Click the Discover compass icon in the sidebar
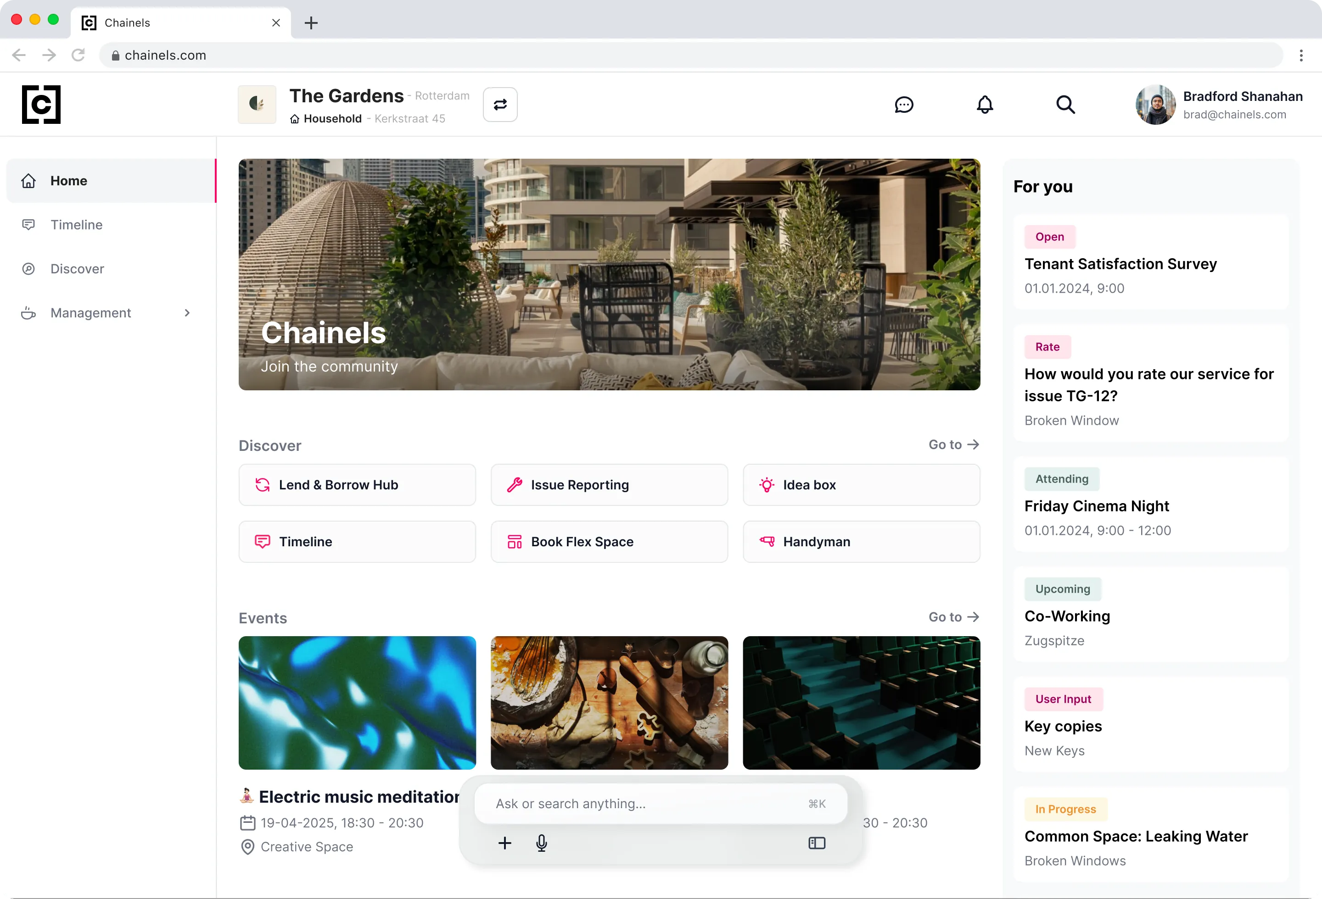The height and width of the screenshot is (899, 1322). pos(28,269)
